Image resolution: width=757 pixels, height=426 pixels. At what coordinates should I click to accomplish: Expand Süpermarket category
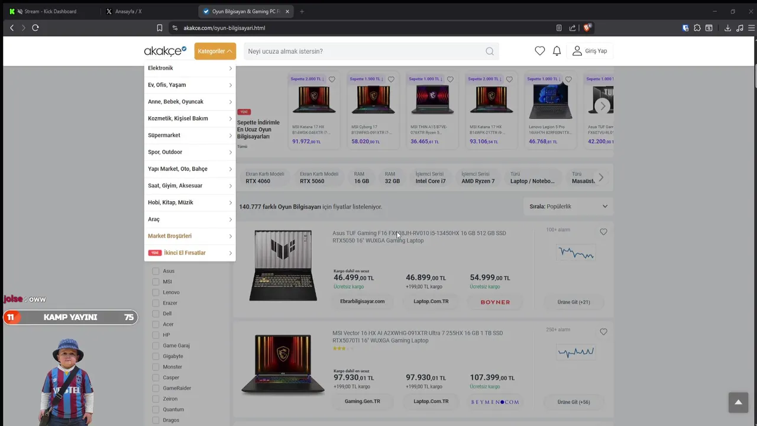coord(190,135)
